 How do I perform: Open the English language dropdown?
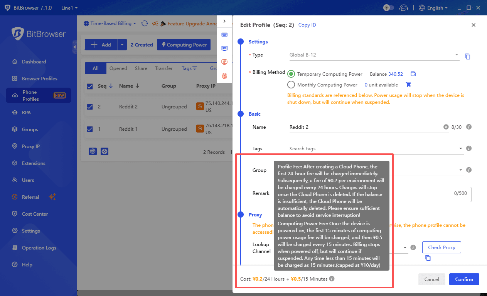[x=433, y=8]
